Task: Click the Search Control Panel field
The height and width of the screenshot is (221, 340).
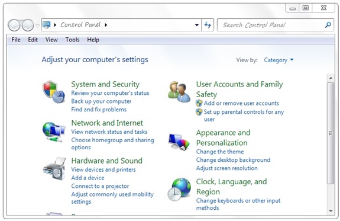Action: click(276, 25)
